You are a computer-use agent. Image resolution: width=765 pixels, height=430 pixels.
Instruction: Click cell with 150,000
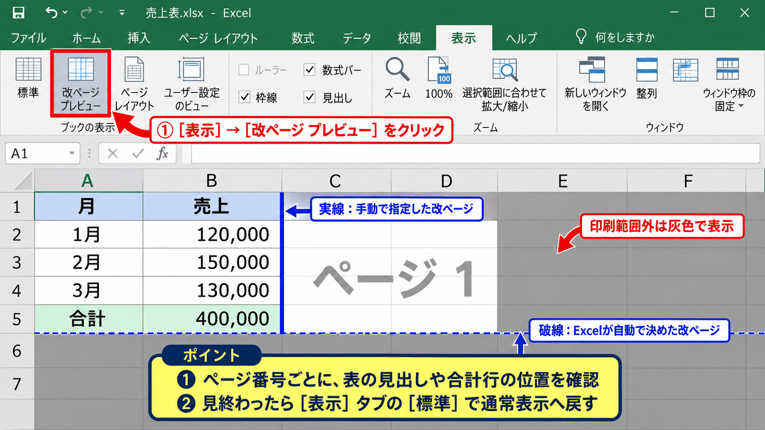coord(212,262)
